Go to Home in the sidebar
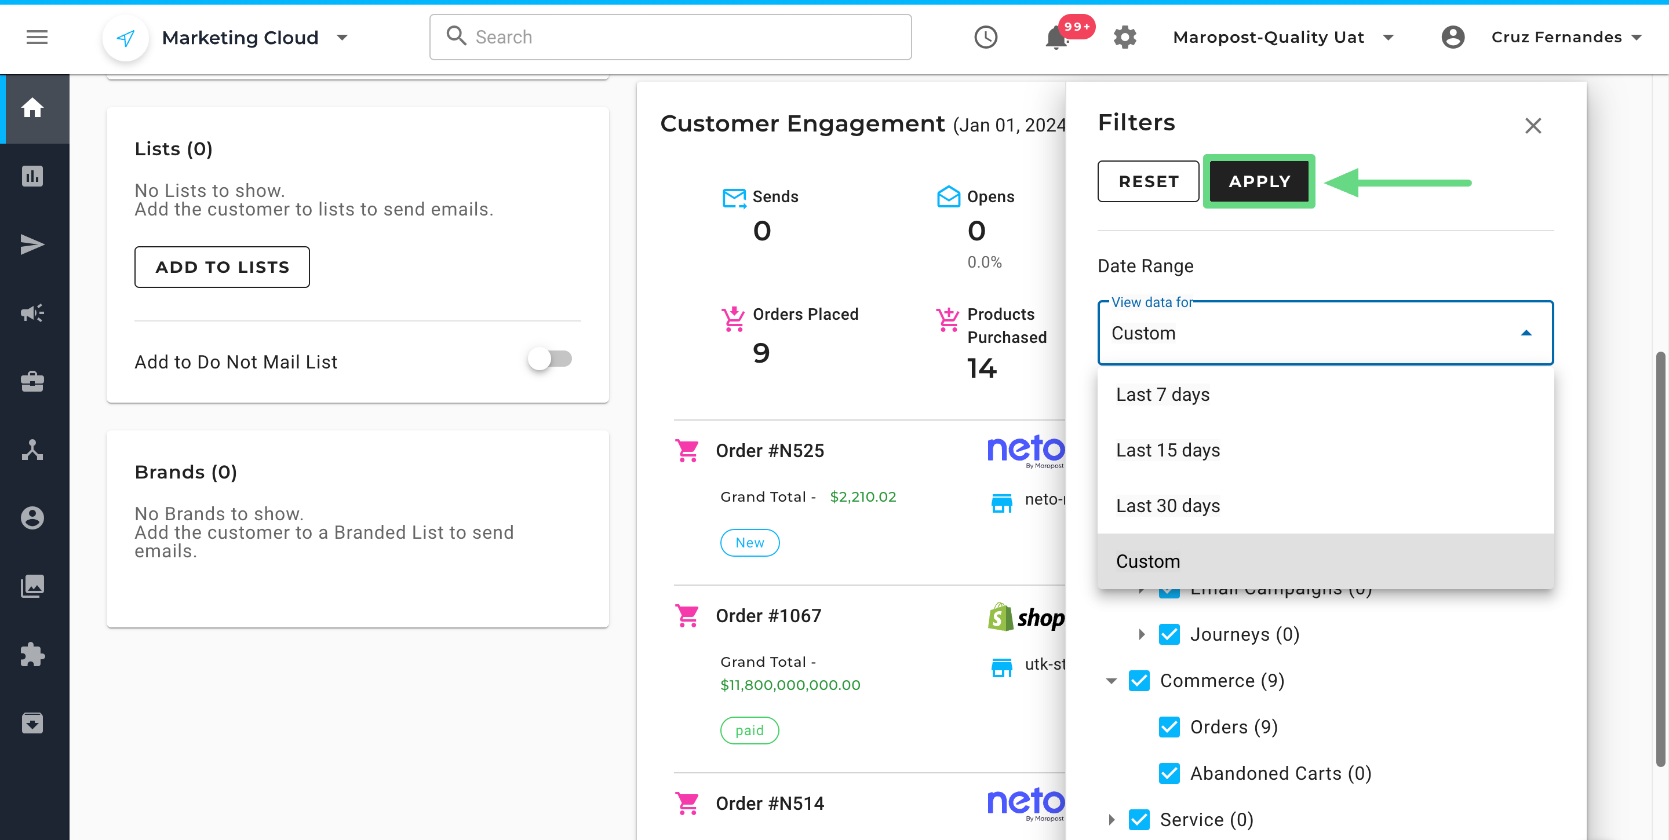The height and width of the screenshot is (840, 1669). [x=32, y=108]
